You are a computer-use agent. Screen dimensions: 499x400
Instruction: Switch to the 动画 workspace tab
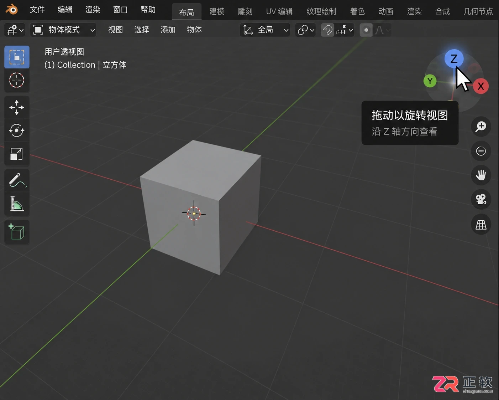tap(386, 11)
